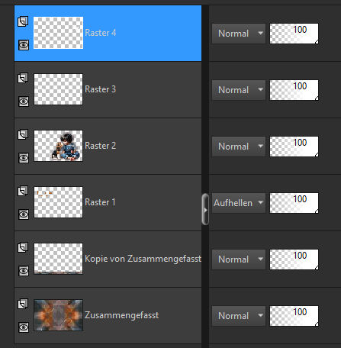Image resolution: width=341 pixels, height=348 pixels.
Task: Click the raster layer type icon for Raster 2
Action: coord(23,134)
